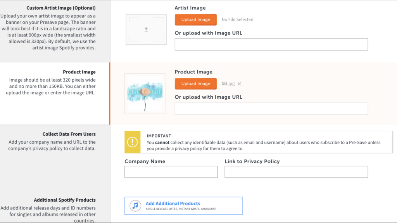
Task: Focus the Artist Image URL field
Action: click(271, 44)
